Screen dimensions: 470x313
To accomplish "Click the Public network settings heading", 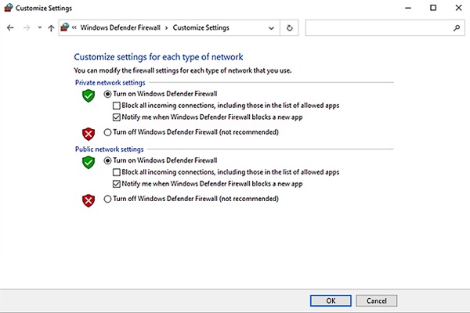I will pos(109,149).
